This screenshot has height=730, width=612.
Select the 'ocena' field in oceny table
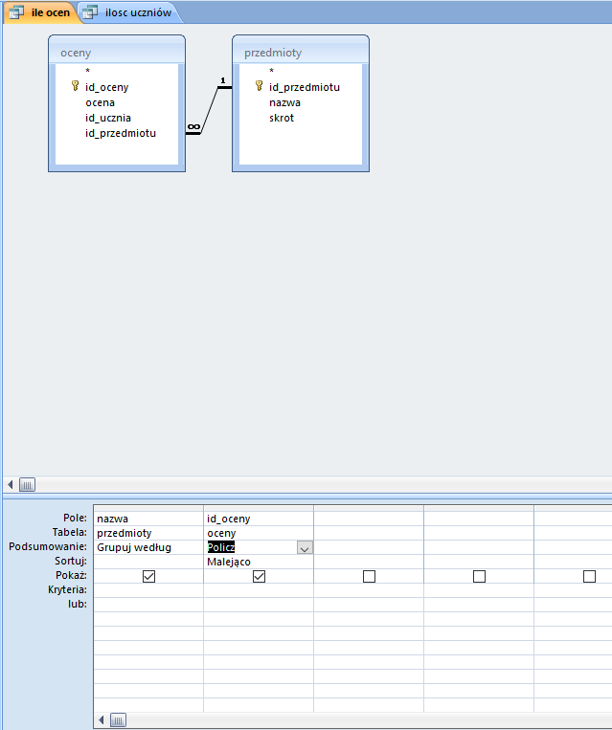101,102
